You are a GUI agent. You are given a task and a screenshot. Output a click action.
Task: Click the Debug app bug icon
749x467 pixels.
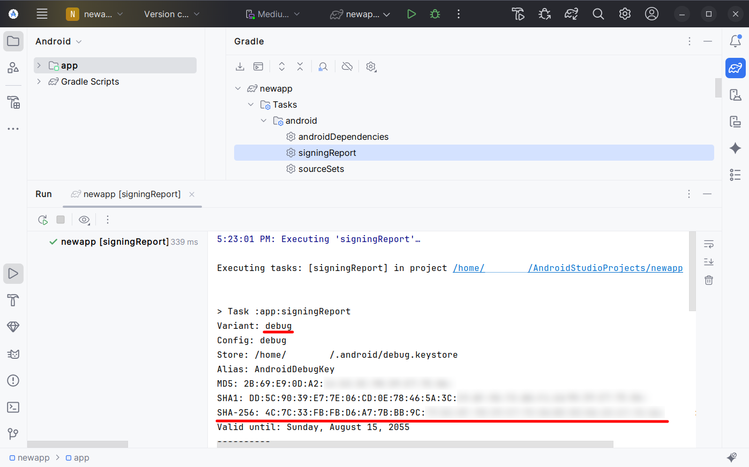[435, 14]
